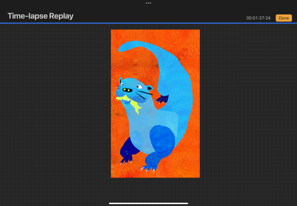This screenshot has width=297, height=206.
Task: Click the Time-lapse Replay title
Action: (x=40, y=16)
